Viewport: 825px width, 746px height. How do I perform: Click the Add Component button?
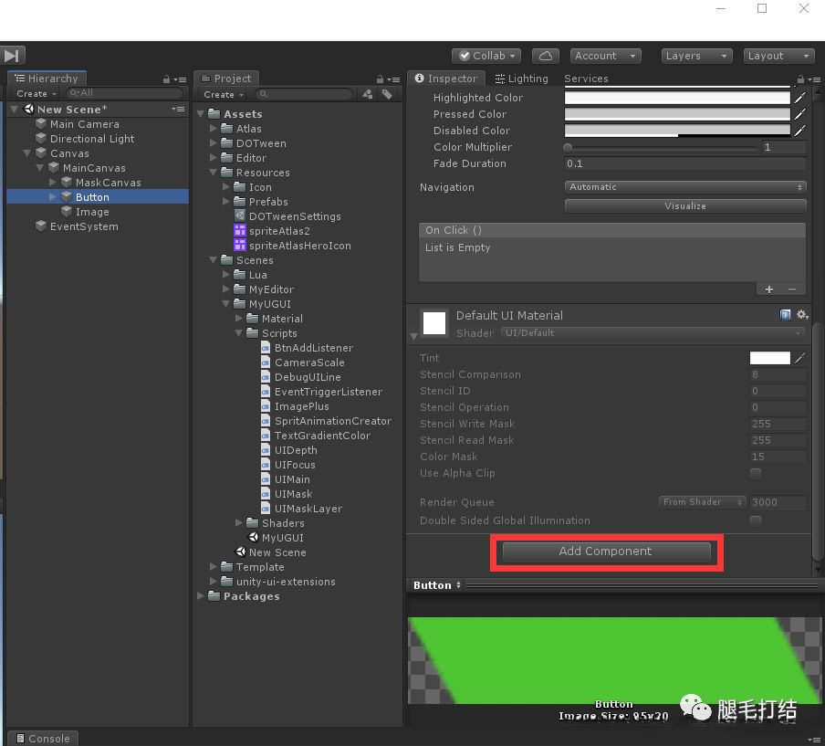point(606,552)
